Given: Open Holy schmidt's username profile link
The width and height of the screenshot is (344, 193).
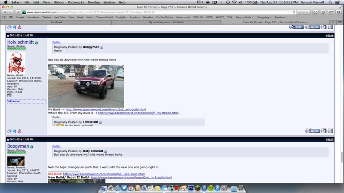Looking at the screenshot, I should tap(21, 42).
